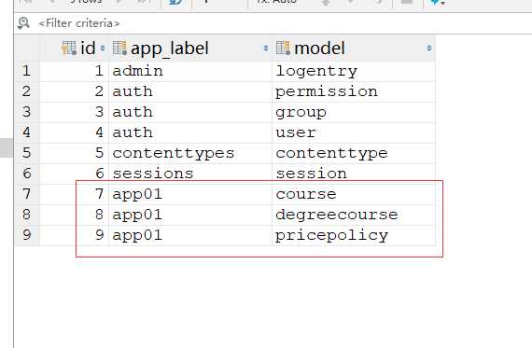
Task: Click the 'contenttypes' app_label cell
Action: (x=190, y=153)
